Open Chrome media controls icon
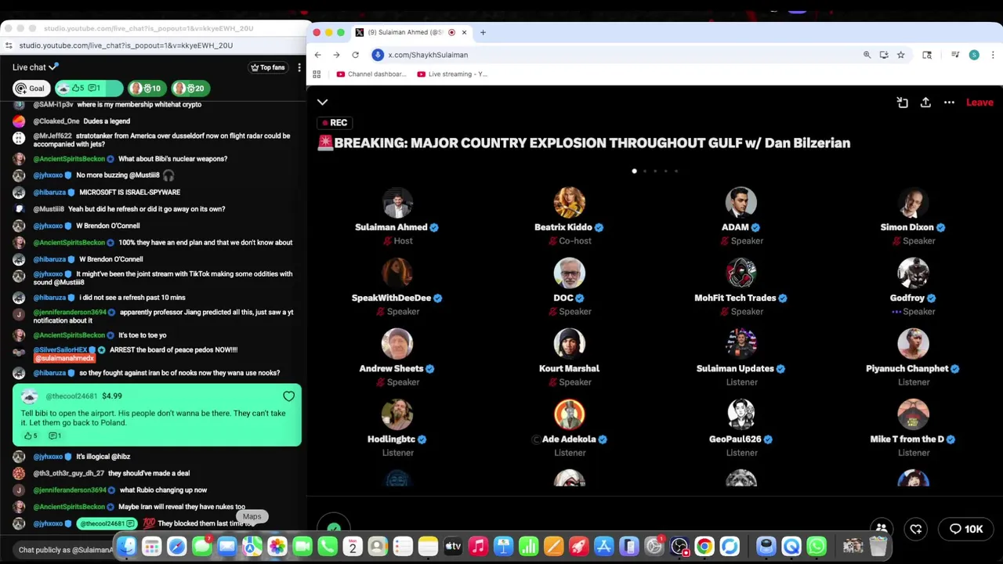Screen dimensions: 1003x564 point(955,55)
